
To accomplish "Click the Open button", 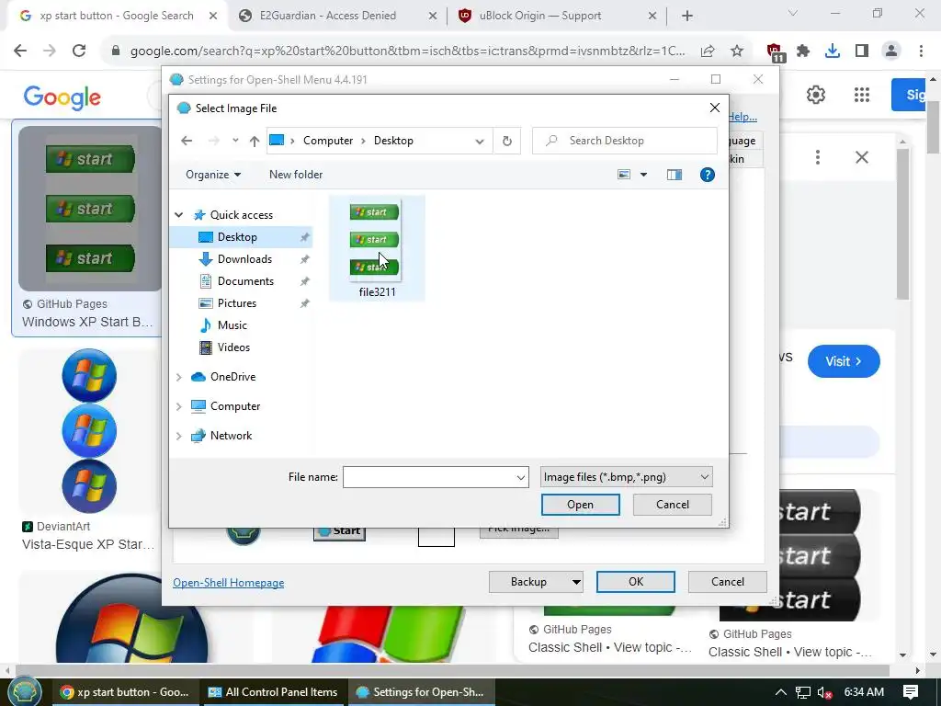I will click(581, 505).
